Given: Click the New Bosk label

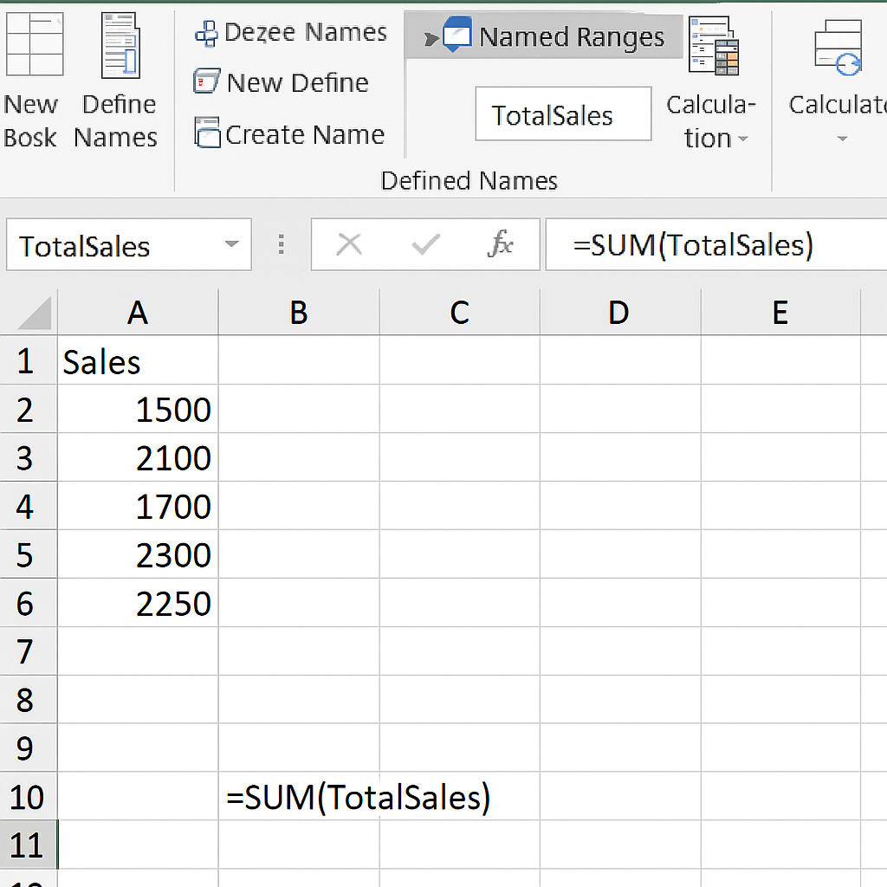Looking at the screenshot, I should pos(30,120).
